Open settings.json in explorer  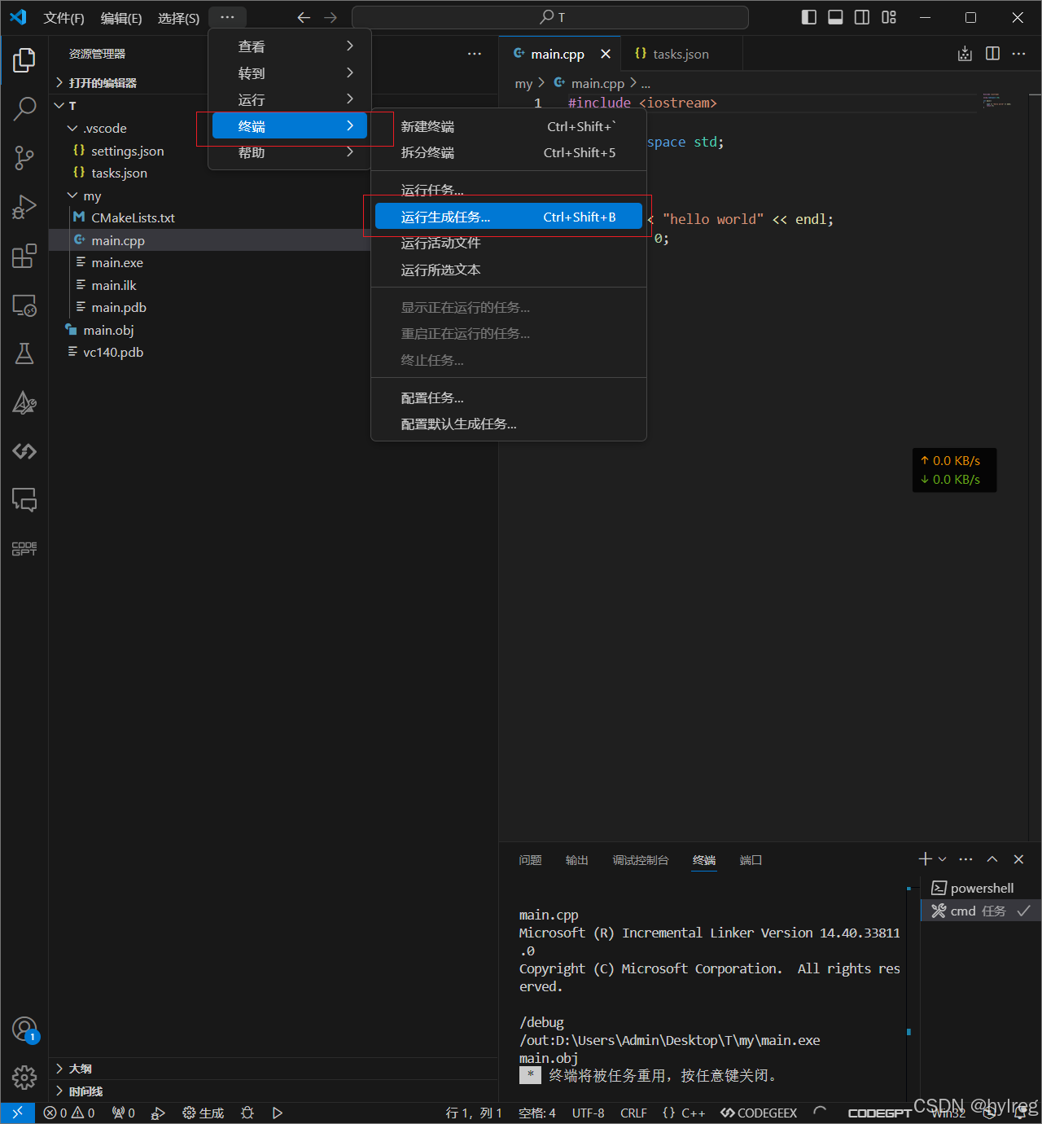(x=127, y=151)
